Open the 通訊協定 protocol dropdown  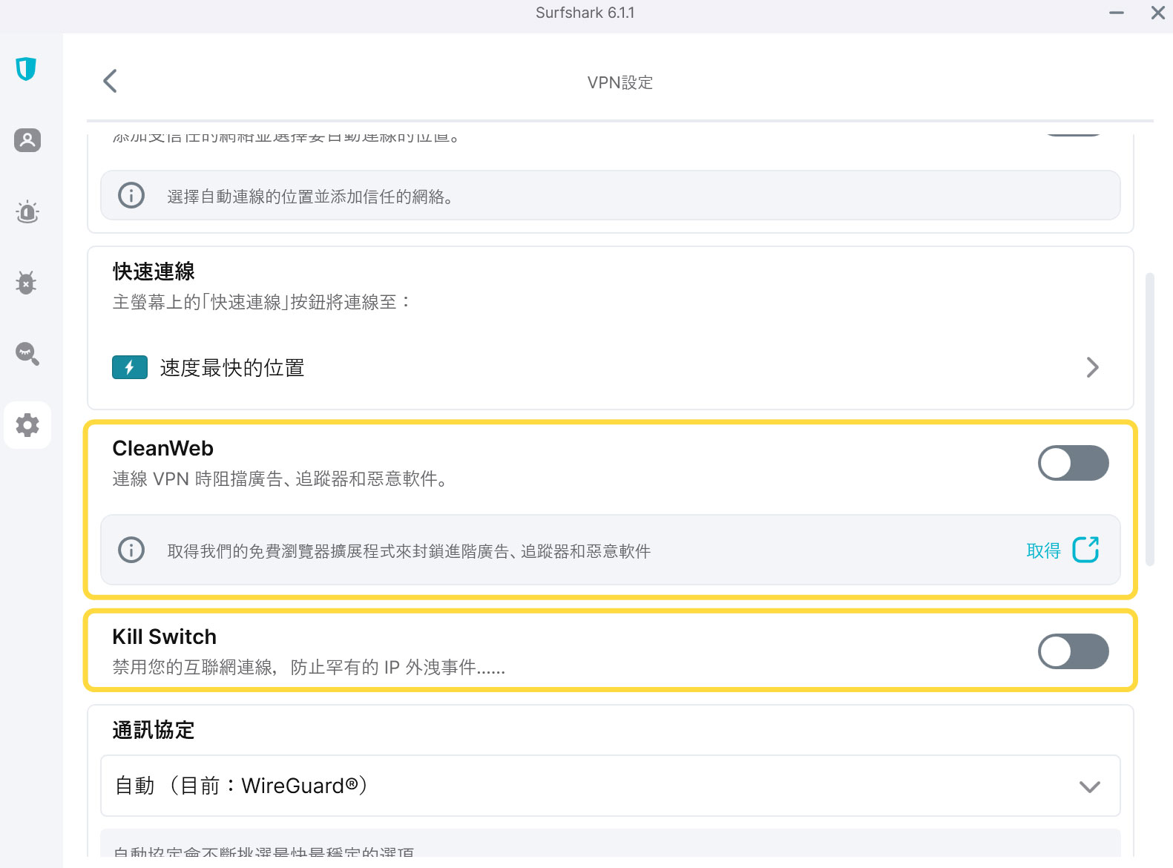pyautogui.click(x=609, y=786)
